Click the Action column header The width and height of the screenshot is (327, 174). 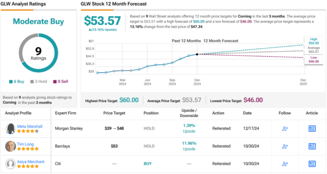(218, 113)
